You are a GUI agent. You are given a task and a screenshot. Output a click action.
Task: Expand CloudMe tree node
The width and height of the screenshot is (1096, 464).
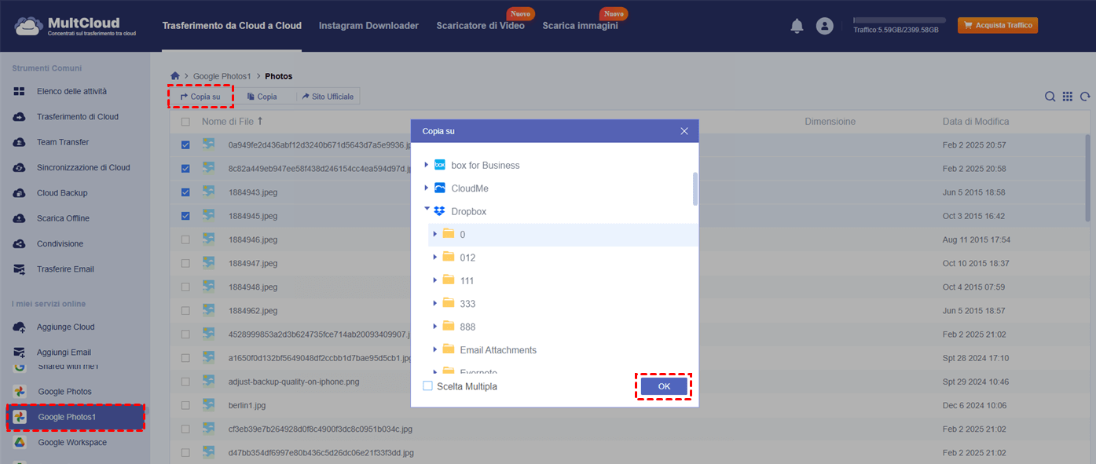pyautogui.click(x=427, y=188)
